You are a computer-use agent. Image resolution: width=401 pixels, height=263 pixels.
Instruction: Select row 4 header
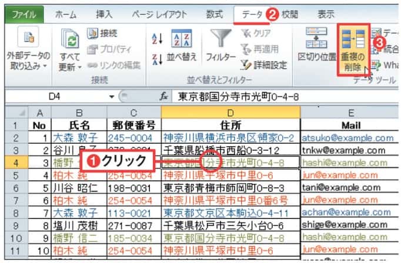[x=13, y=161]
